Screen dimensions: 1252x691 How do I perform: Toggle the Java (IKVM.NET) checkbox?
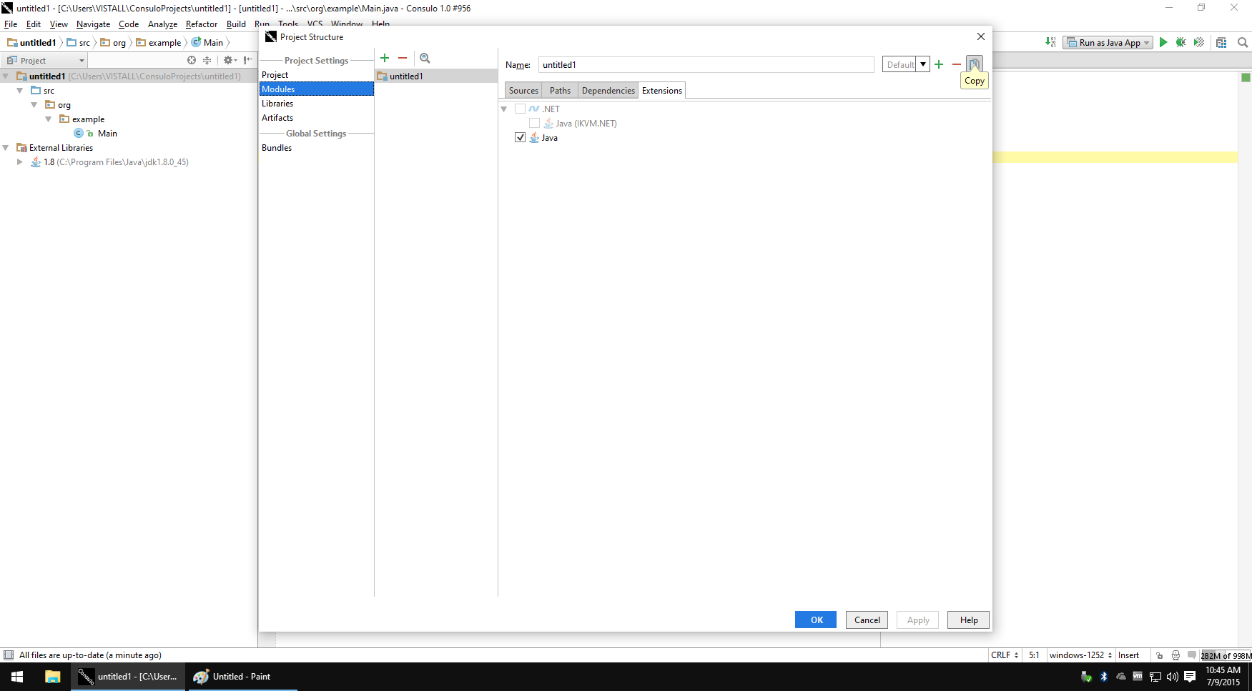click(x=534, y=123)
